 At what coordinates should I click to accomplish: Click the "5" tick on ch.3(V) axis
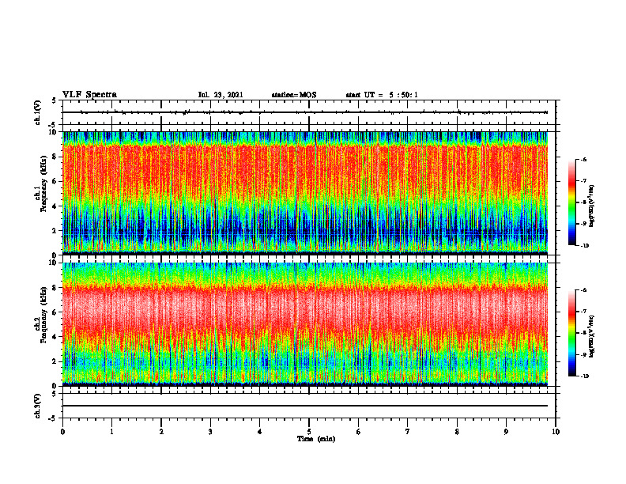[55, 394]
